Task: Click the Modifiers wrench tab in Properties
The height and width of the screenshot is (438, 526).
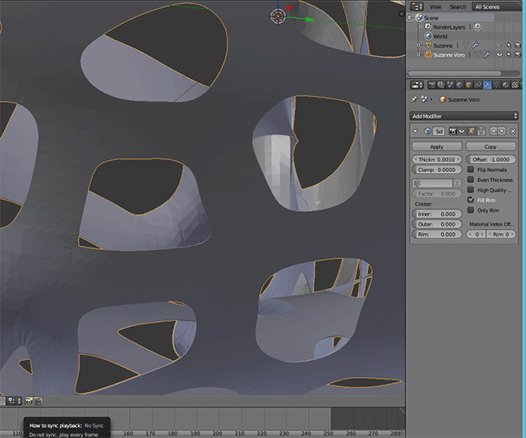Action: 487,85
